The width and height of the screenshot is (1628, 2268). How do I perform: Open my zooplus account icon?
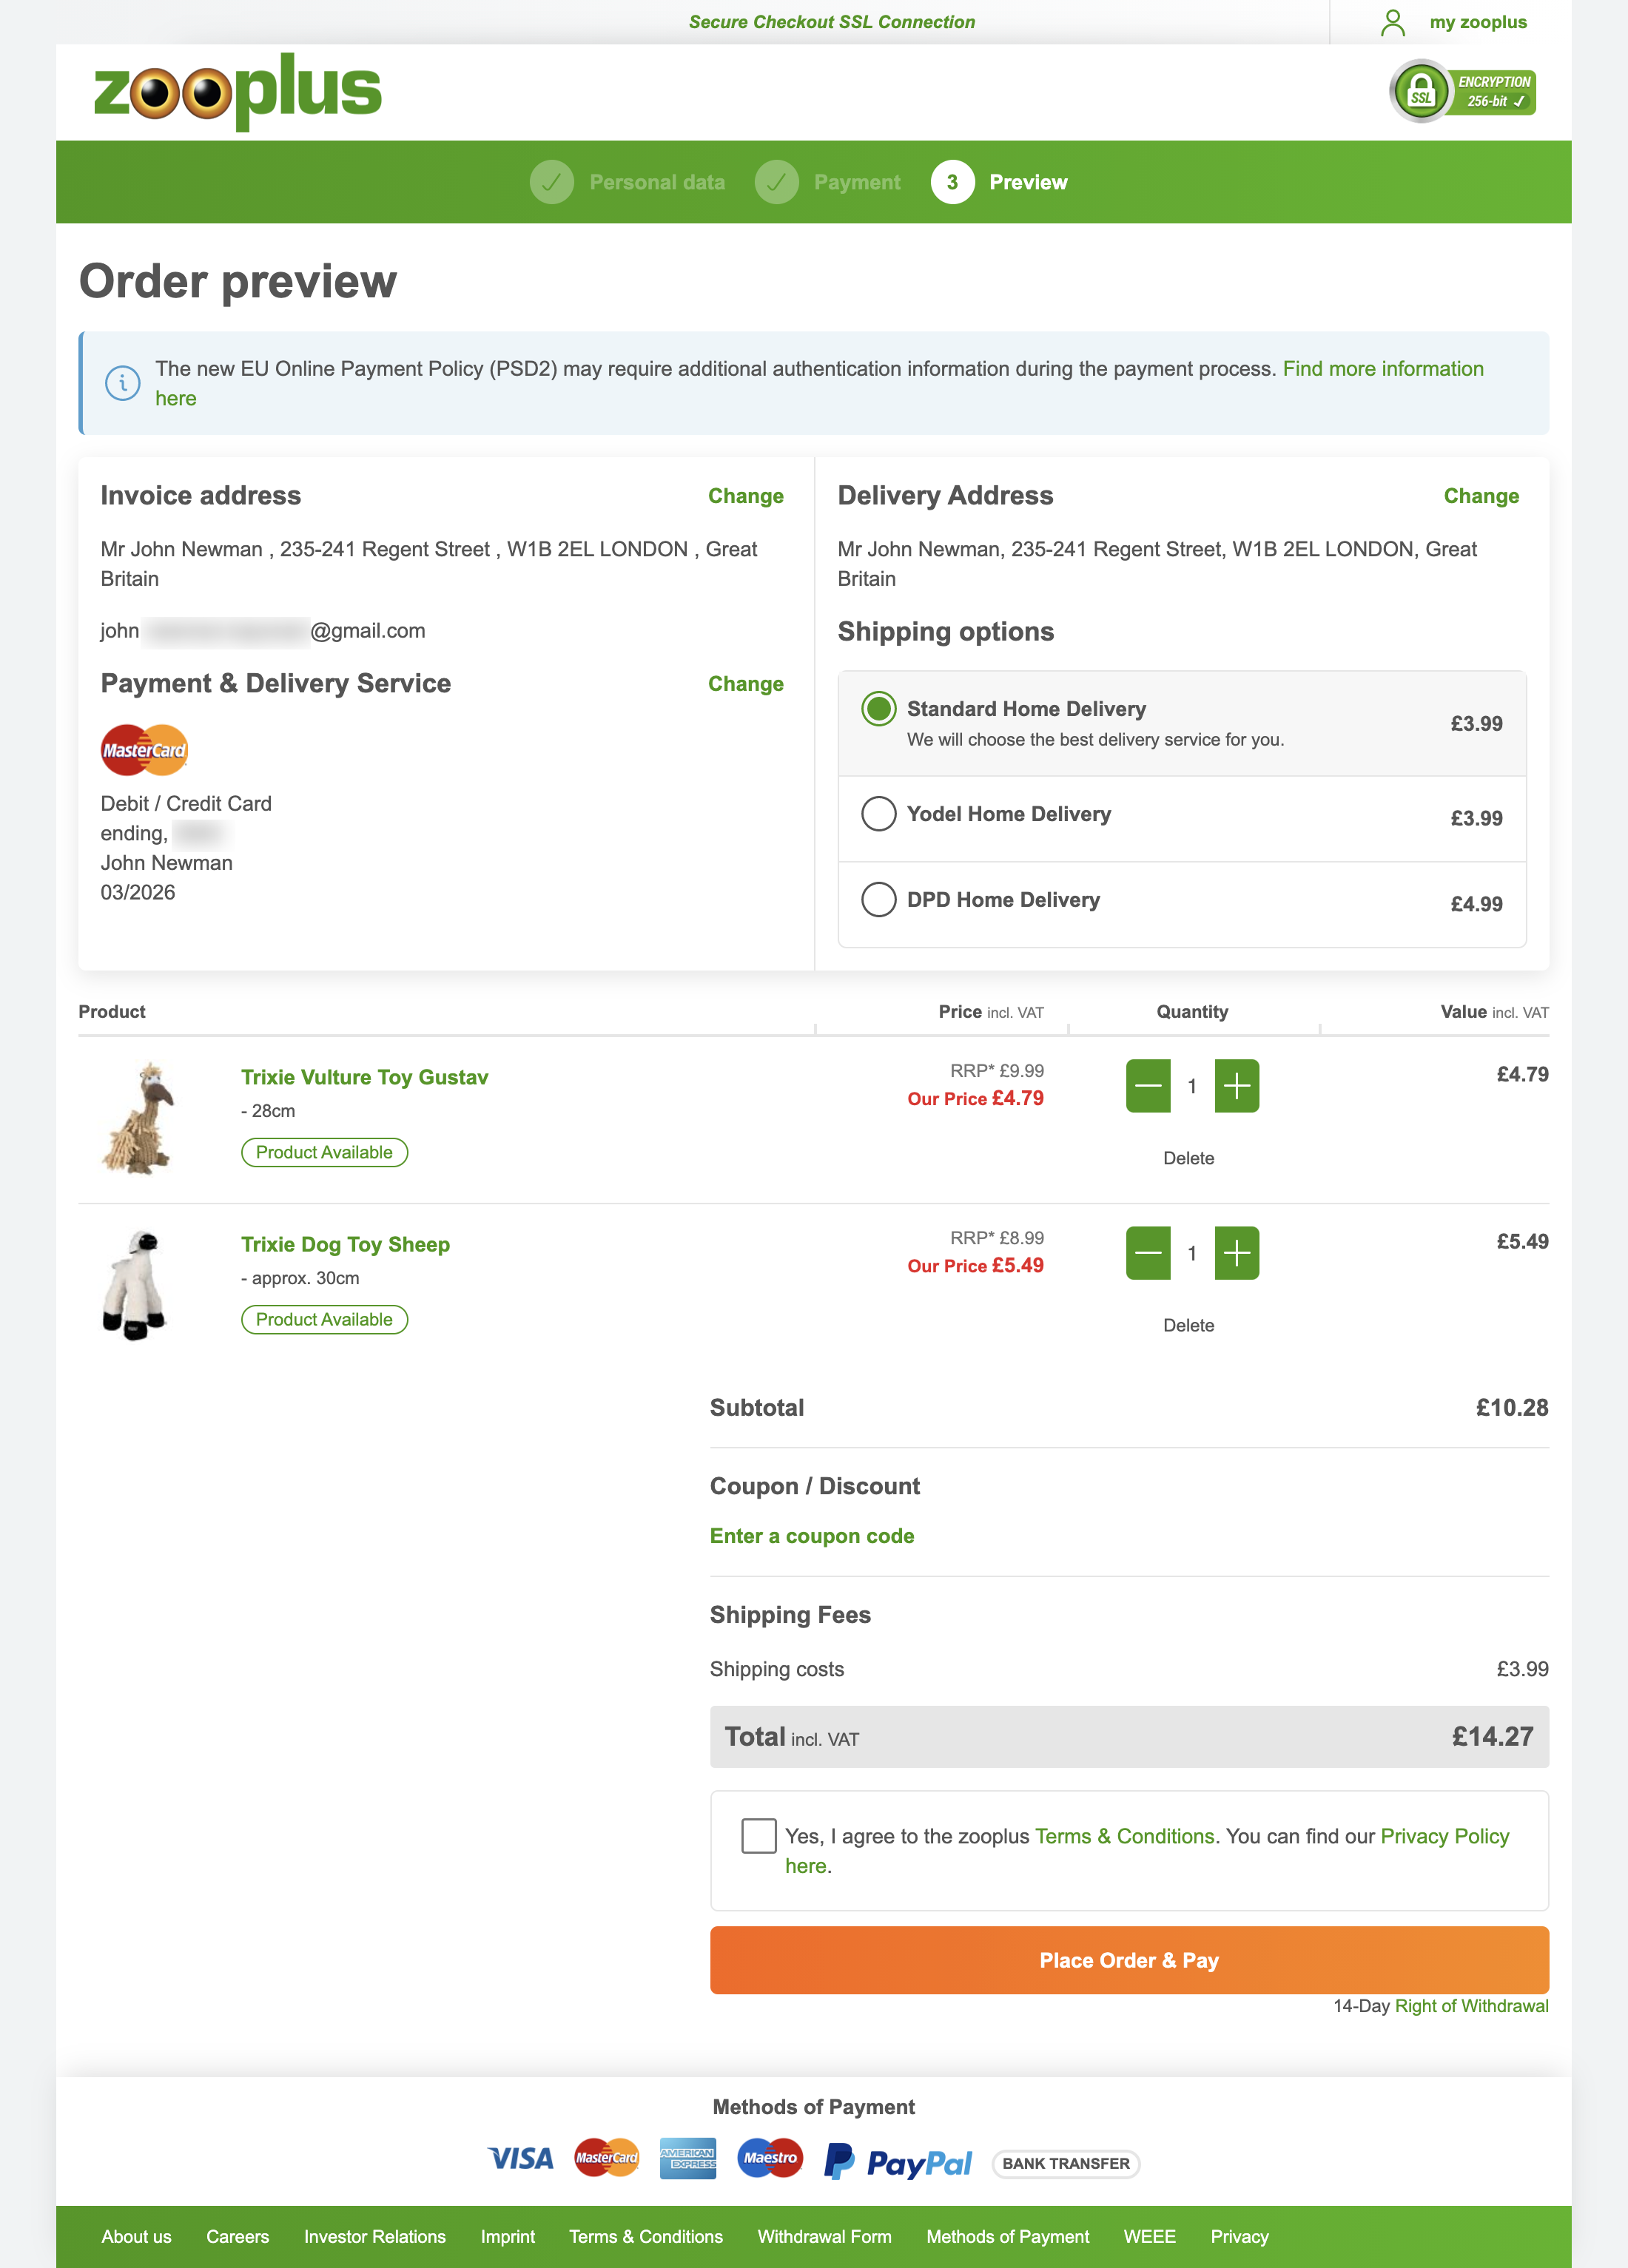(1393, 22)
